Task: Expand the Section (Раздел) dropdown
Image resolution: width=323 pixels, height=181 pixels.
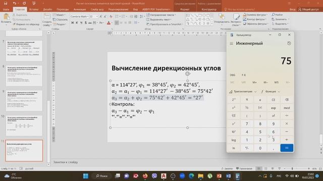Action: click(60, 24)
